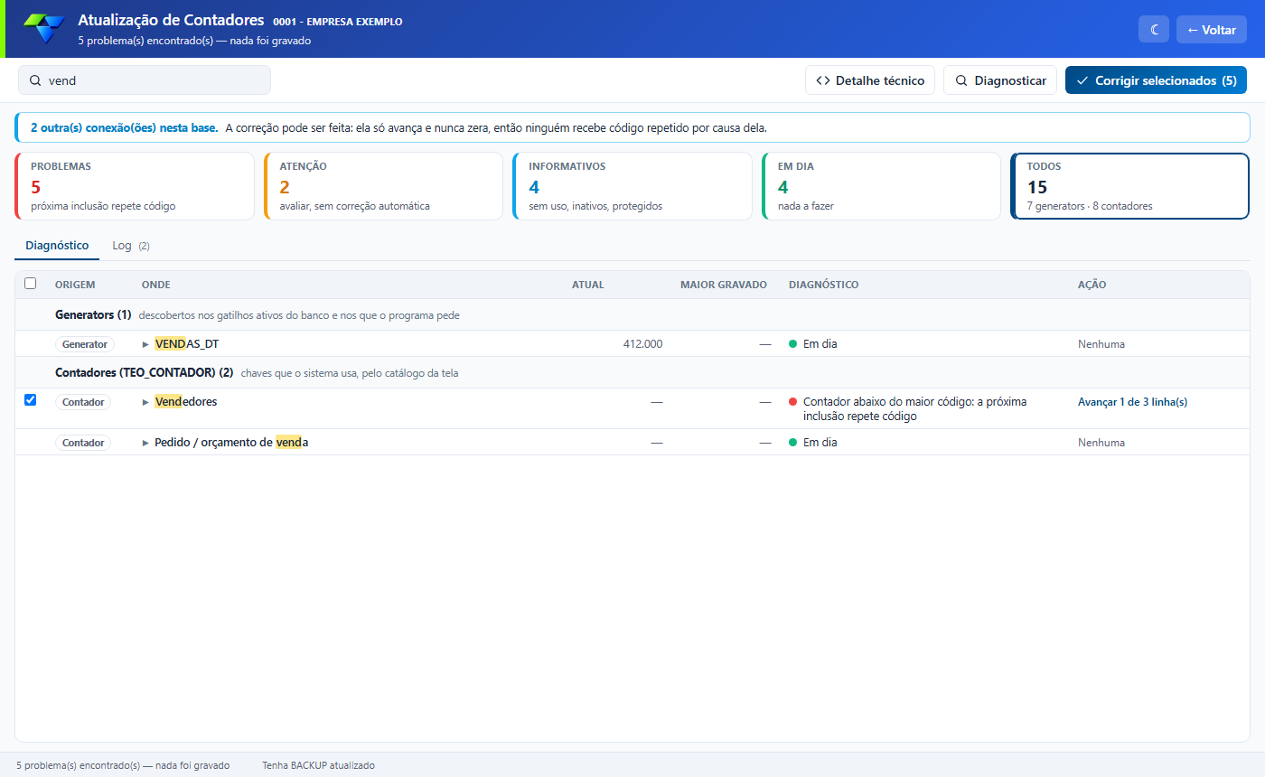1265x777 pixels.
Task: Click the 'Generators (1)' group header
Action: coord(93,315)
